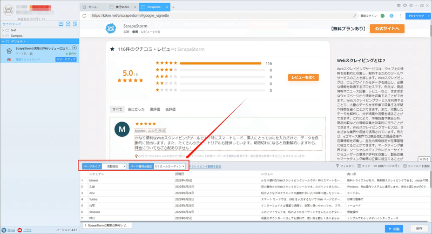Click the 5-star orange rating bar
Image resolution: width=432 pixels, height=234 pixels.
pyautogui.click(x=220, y=63)
